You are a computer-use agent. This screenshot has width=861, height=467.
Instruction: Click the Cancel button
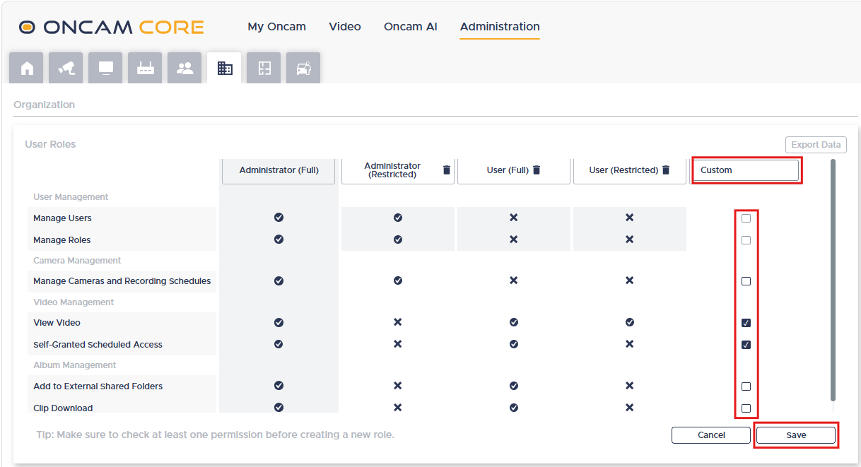[711, 435]
